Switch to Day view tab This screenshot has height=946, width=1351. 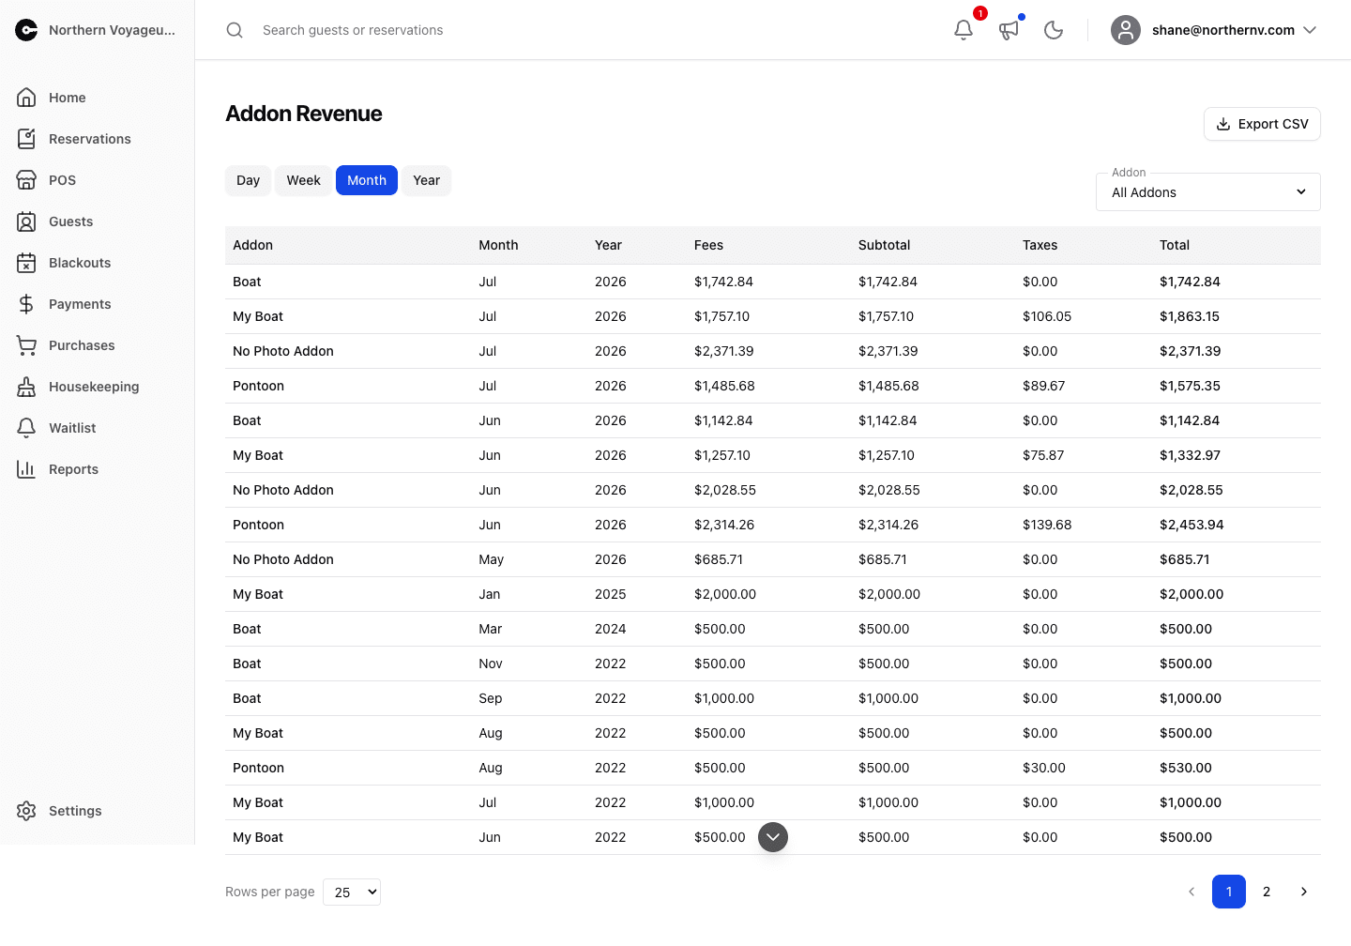tap(248, 180)
